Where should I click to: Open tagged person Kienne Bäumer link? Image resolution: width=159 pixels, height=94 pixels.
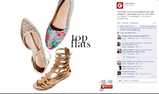click(122, 19)
